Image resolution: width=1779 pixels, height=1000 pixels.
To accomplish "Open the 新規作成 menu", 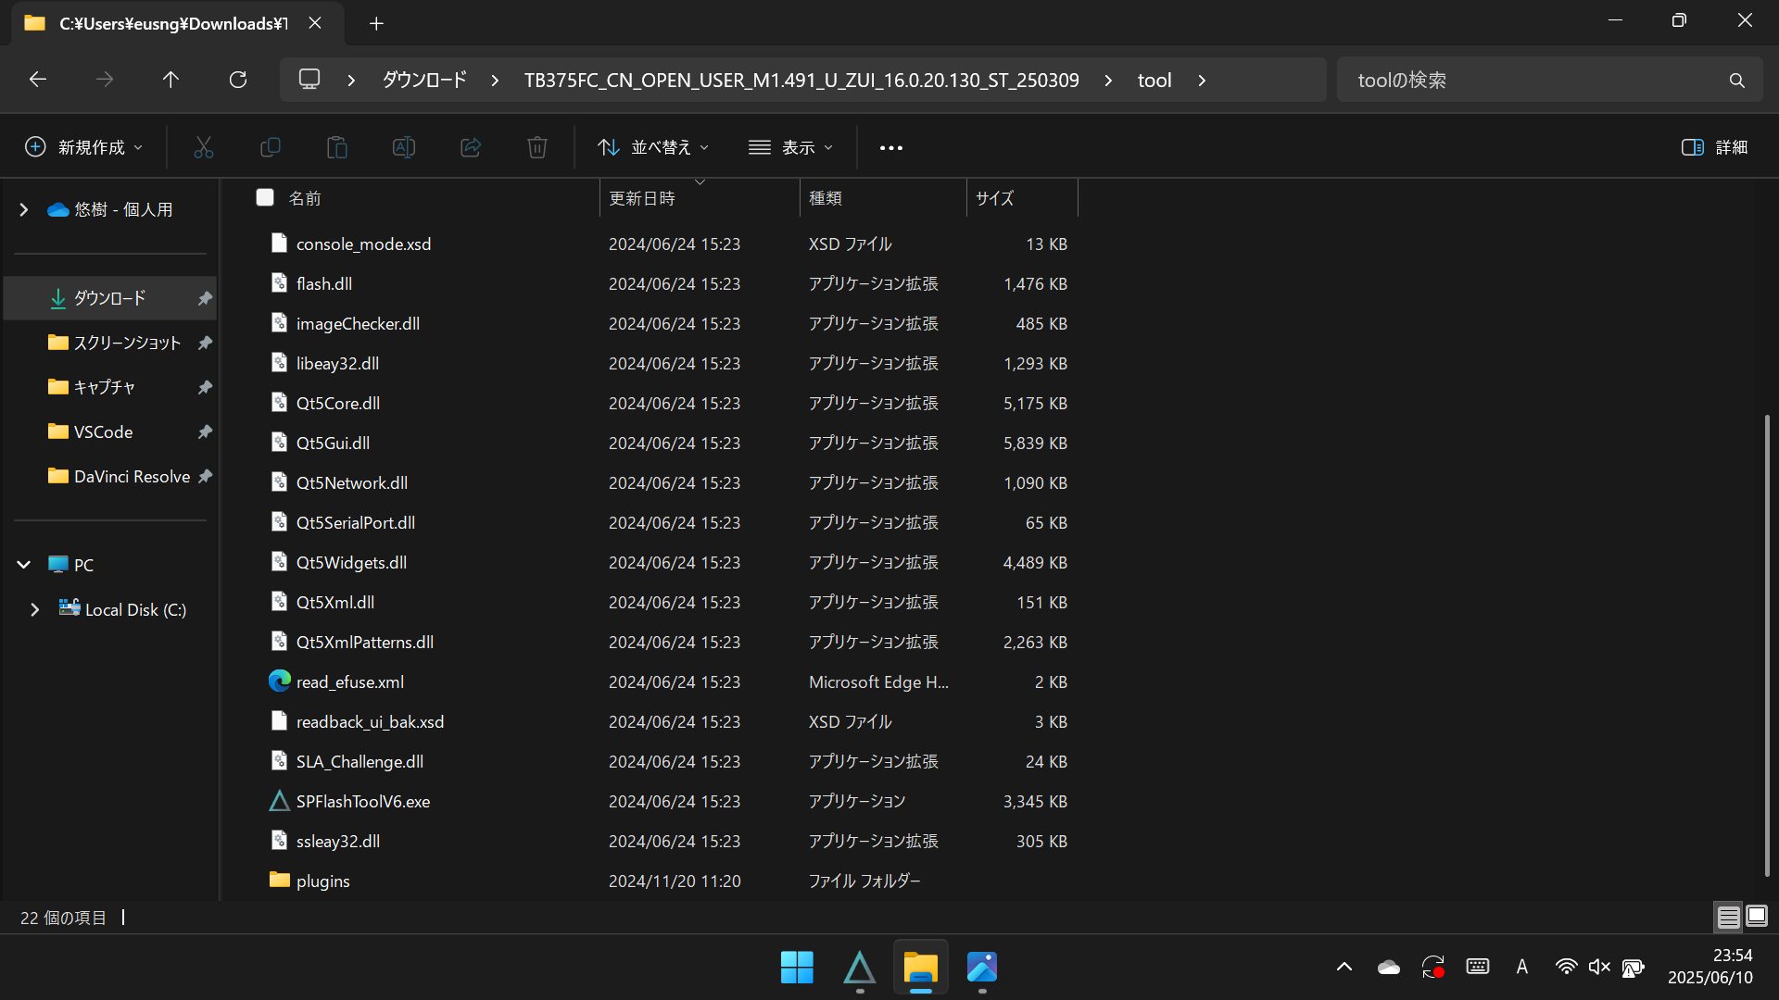I will pos(82,147).
